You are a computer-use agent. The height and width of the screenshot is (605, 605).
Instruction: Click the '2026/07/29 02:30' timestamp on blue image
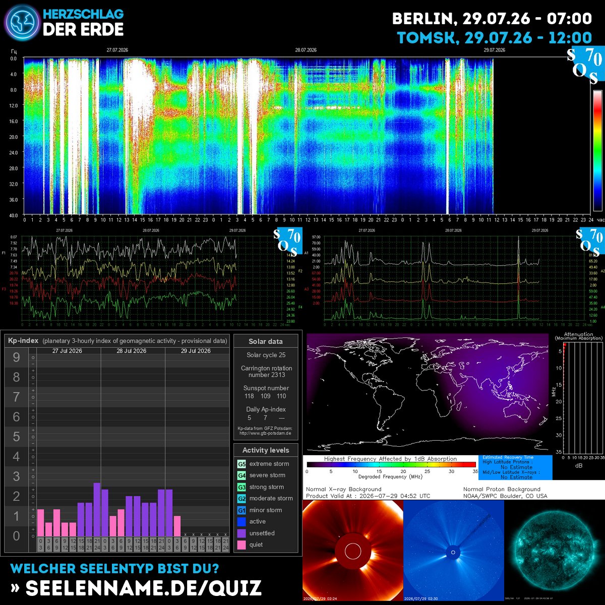(x=421, y=598)
